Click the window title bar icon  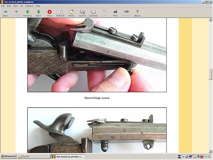(x=2, y=2)
